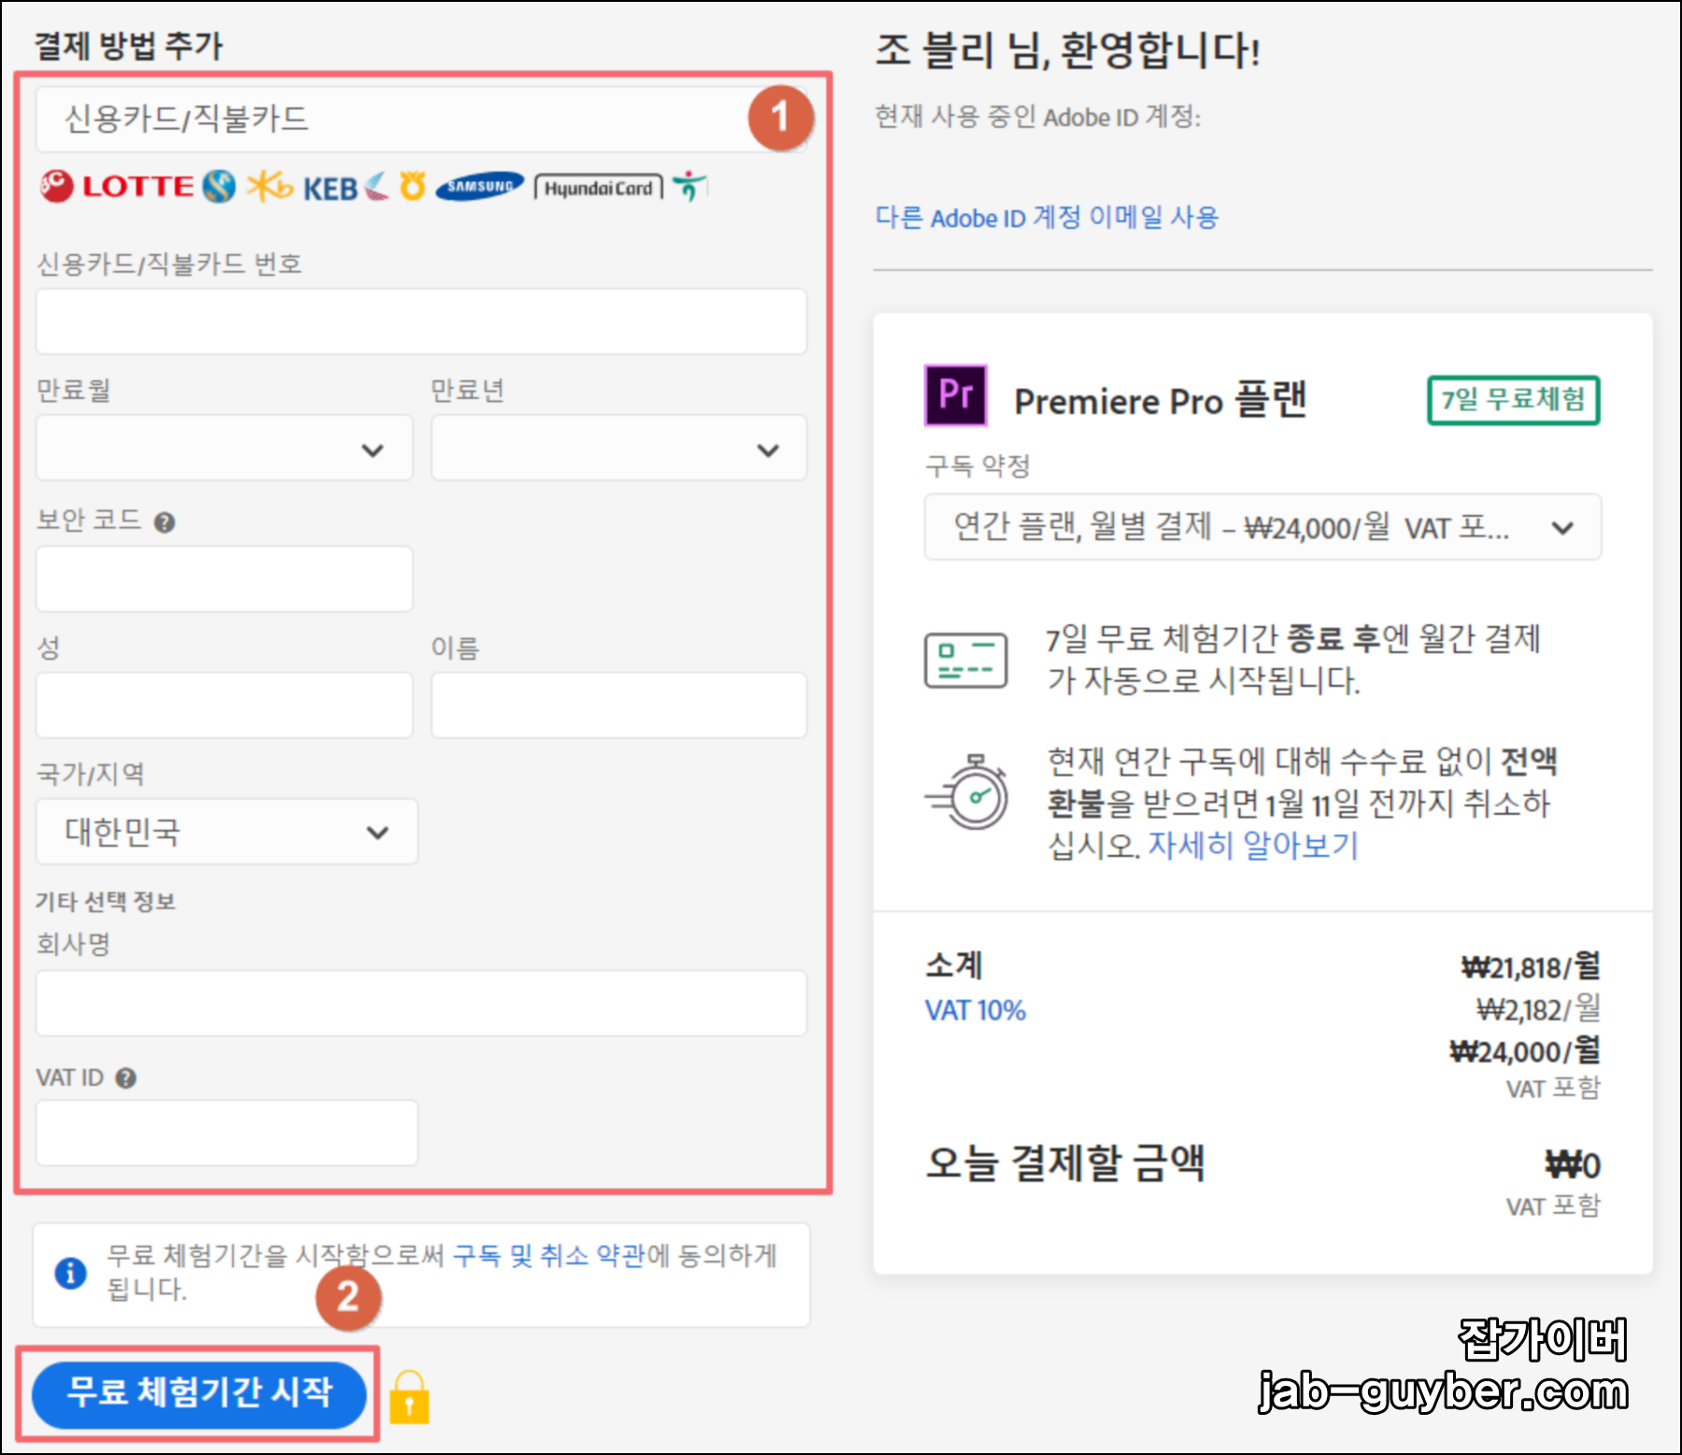Click the stopwatch icon beside refund notice

(x=967, y=793)
